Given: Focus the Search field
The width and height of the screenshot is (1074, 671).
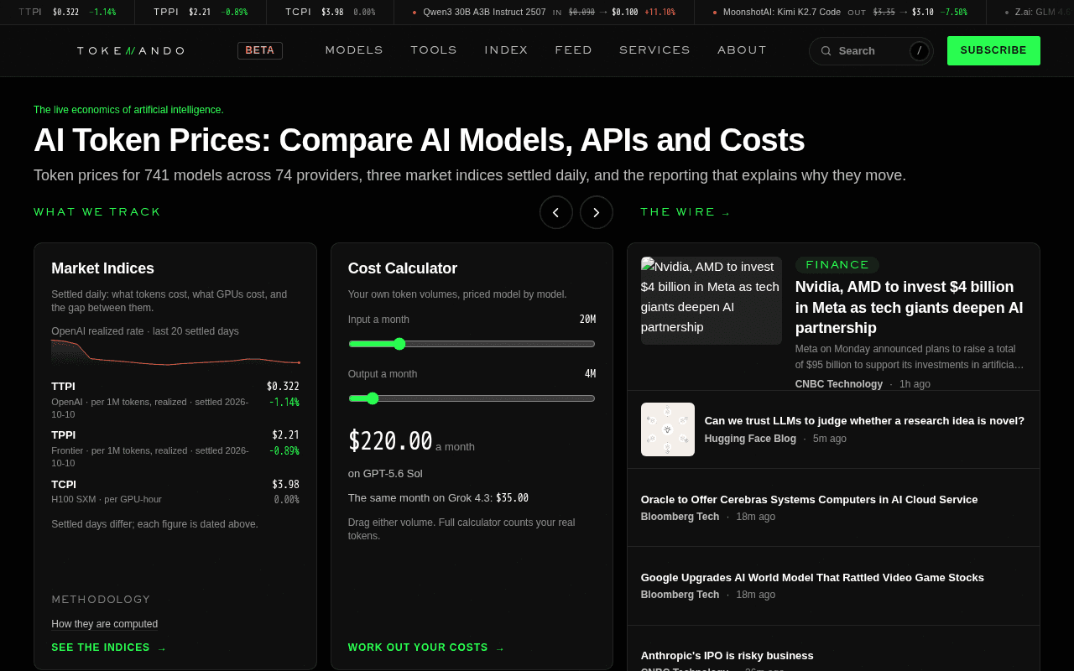Looking at the screenshot, I should tap(871, 51).
